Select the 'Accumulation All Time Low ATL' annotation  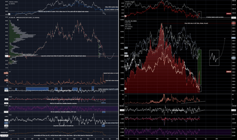tap(63, 135)
